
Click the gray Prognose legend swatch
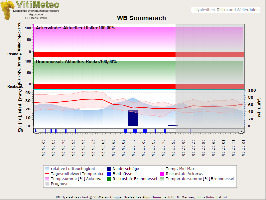click(x=47, y=184)
